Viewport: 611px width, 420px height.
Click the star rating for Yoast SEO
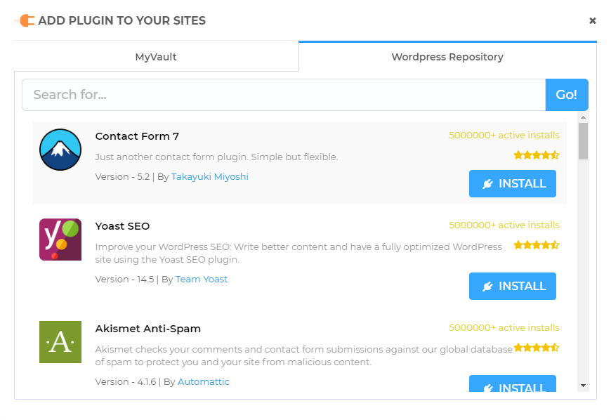(x=536, y=244)
